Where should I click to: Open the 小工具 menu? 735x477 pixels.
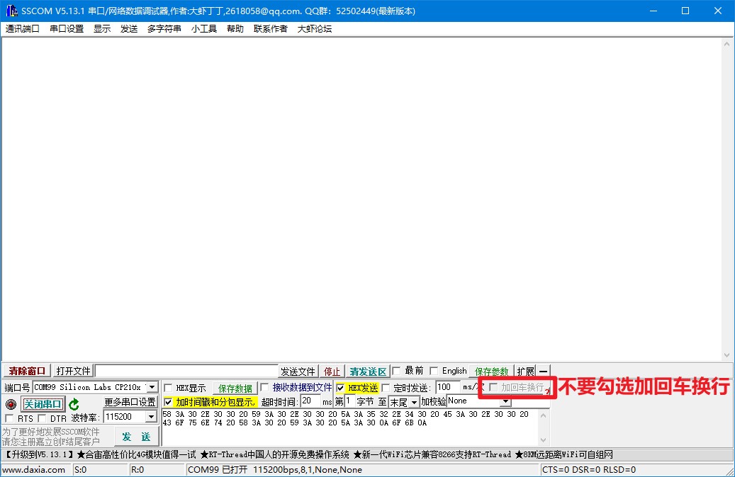pos(203,29)
